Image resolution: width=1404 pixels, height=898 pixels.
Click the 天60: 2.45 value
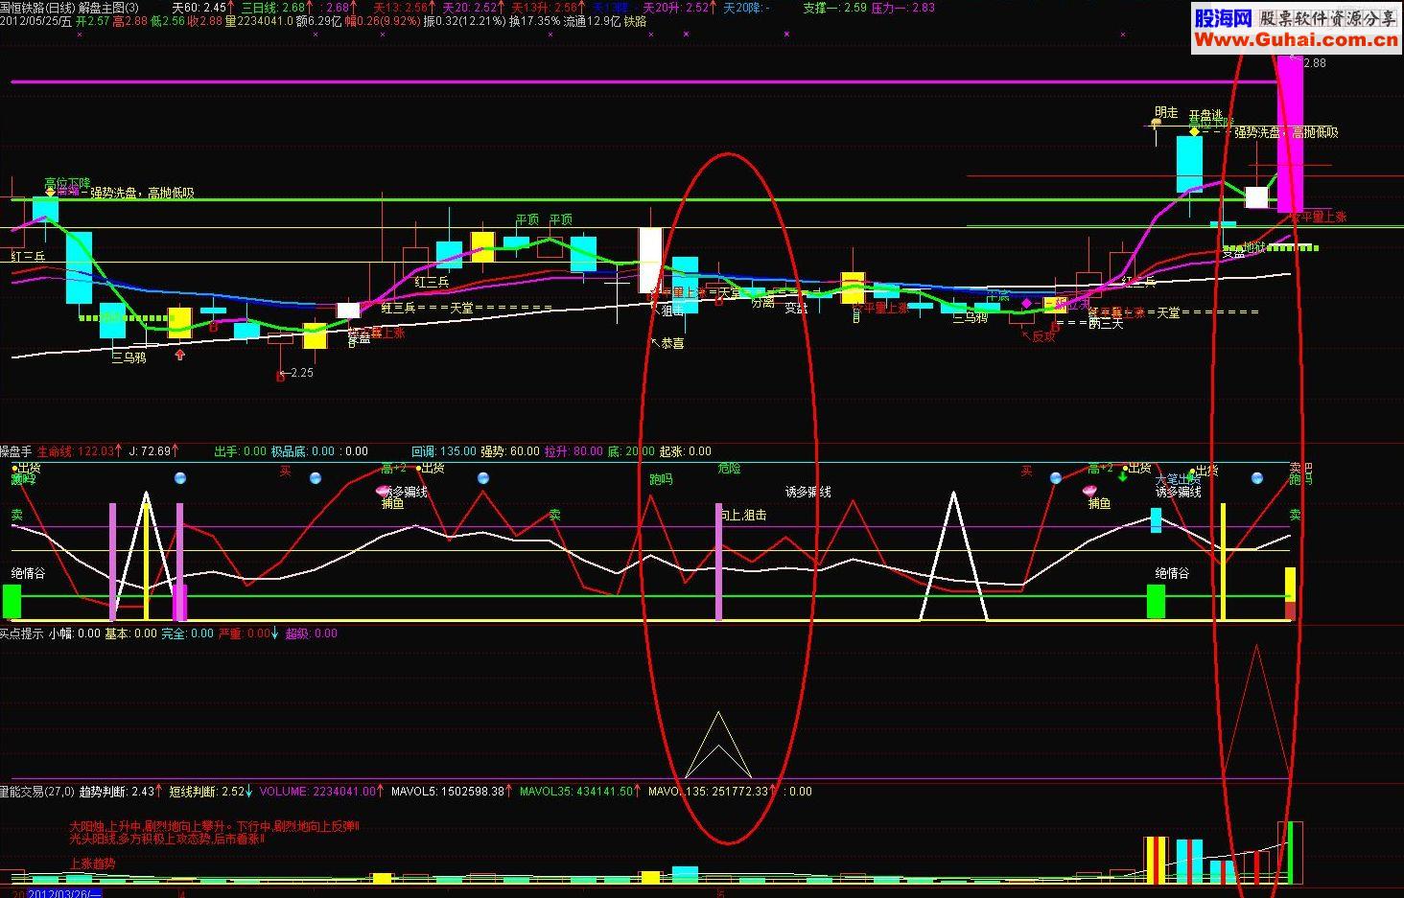pyautogui.click(x=199, y=8)
